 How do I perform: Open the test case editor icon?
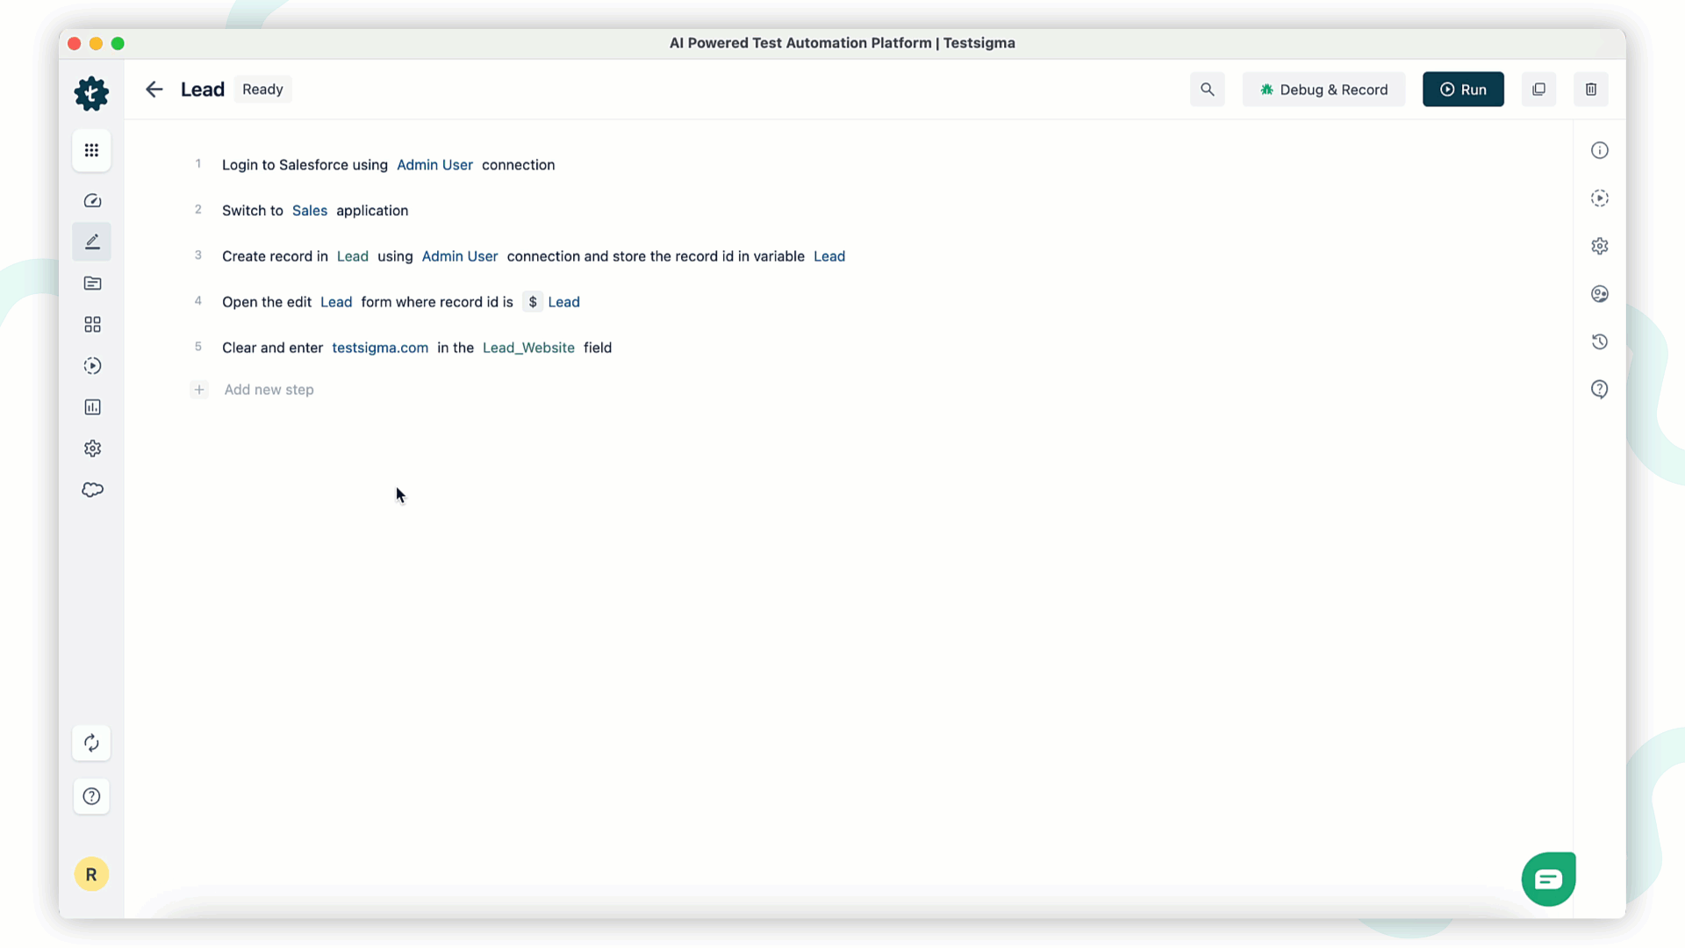point(91,242)
